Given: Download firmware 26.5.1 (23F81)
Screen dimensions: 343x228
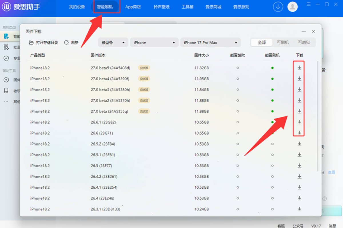Looking at the screenshot, I should [299, 155].
